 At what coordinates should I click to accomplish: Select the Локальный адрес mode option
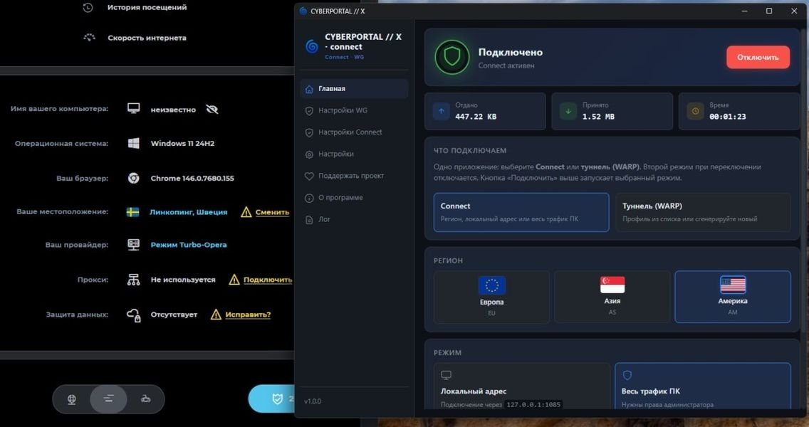521,388
